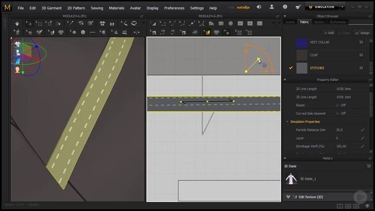Open the Materials menu
The width and height of the screenshot is (375, 211).
(117, 8)
